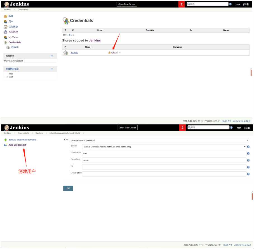254x249 pixels.
Task: Open the Kind dropdown (Username with password)
Action: [x=159, y=140]
